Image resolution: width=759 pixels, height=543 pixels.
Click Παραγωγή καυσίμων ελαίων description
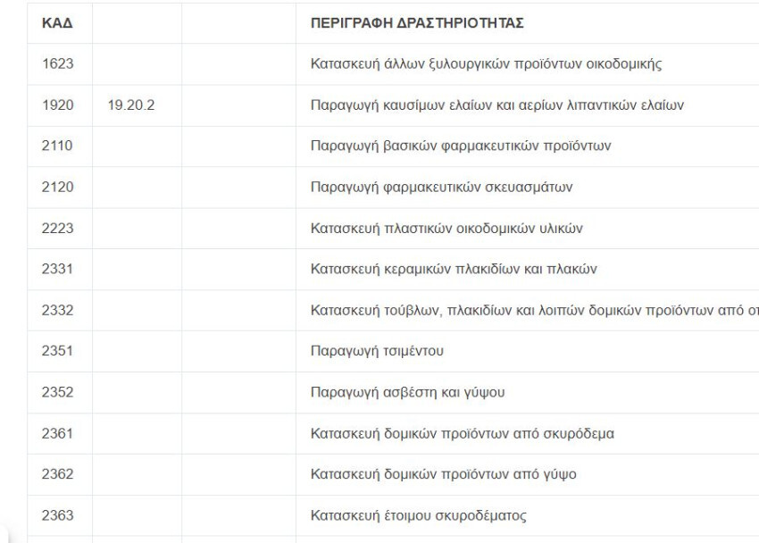497,105
